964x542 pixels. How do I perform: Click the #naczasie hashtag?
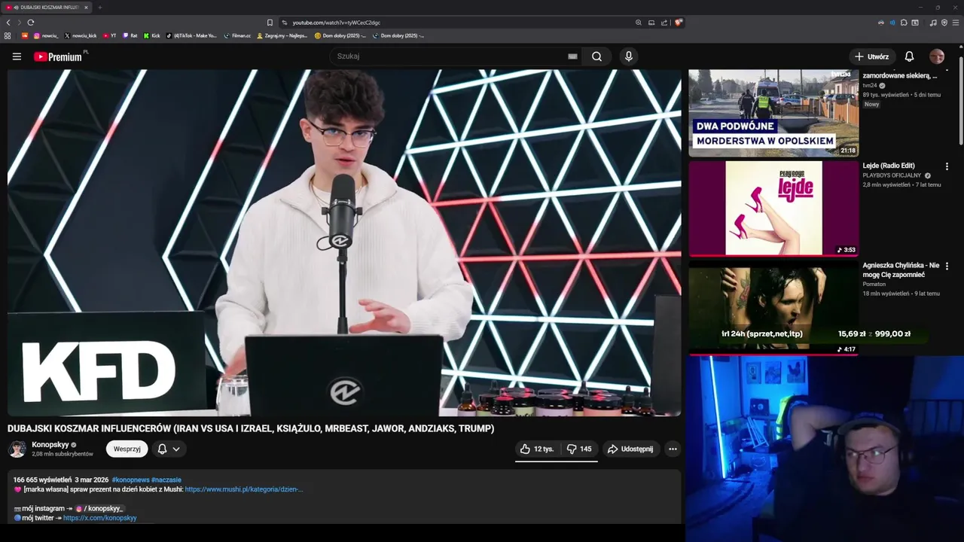coord(166,480)
